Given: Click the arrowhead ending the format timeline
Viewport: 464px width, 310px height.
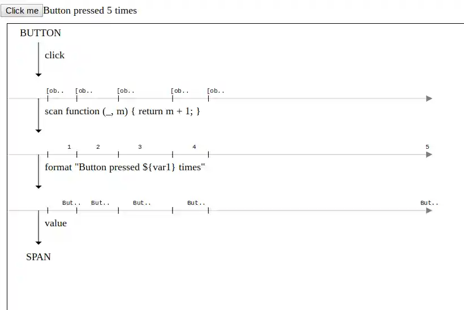Looking at the screenshot, I should (429, 210).
